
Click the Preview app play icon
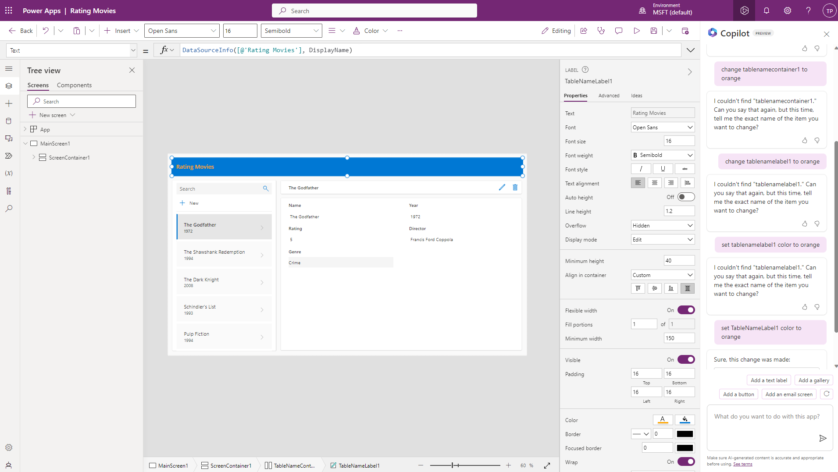pos(636,31)
